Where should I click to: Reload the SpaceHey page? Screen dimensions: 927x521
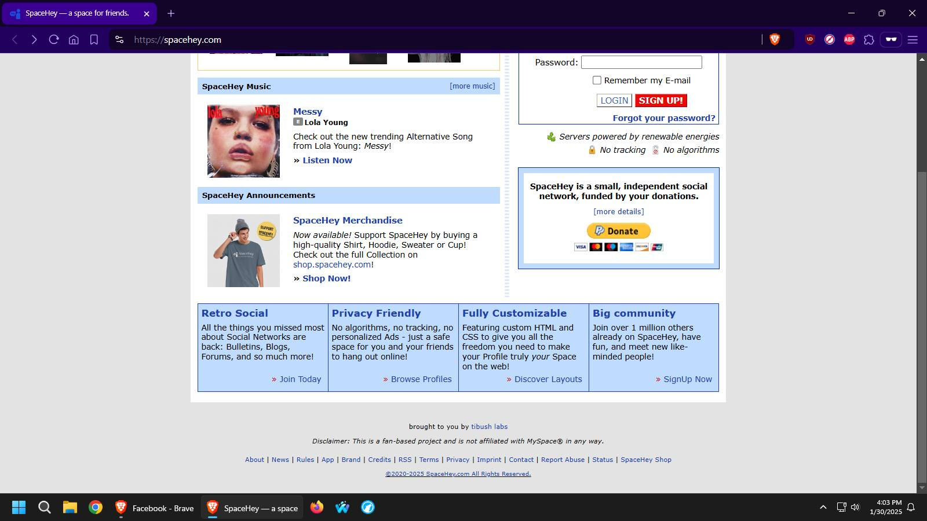[x=54, y=39]
